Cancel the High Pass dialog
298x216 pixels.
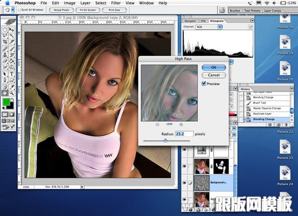[x=214, y=75]
